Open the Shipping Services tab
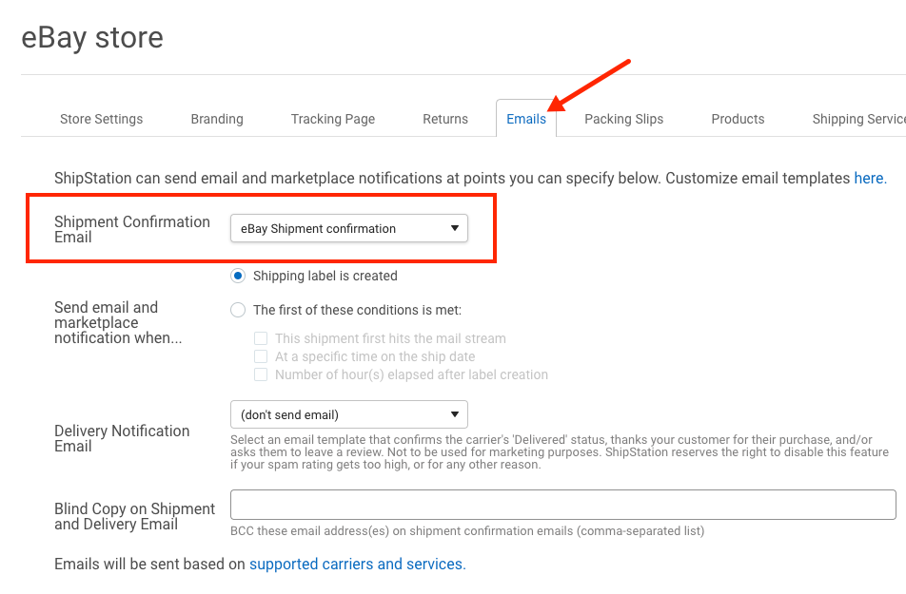906x594 pixels. 858,119
